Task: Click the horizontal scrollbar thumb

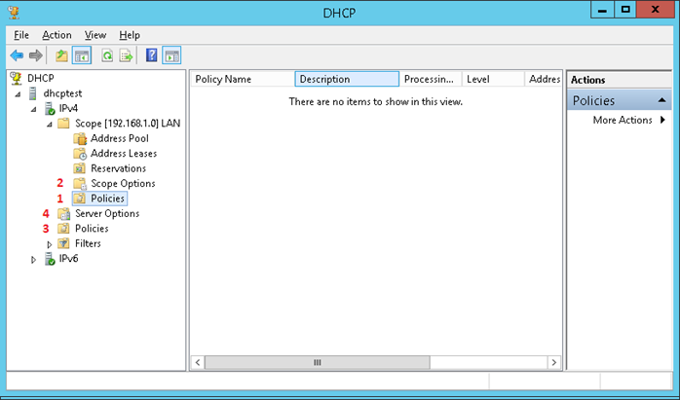Action: [x=317, y=362]
